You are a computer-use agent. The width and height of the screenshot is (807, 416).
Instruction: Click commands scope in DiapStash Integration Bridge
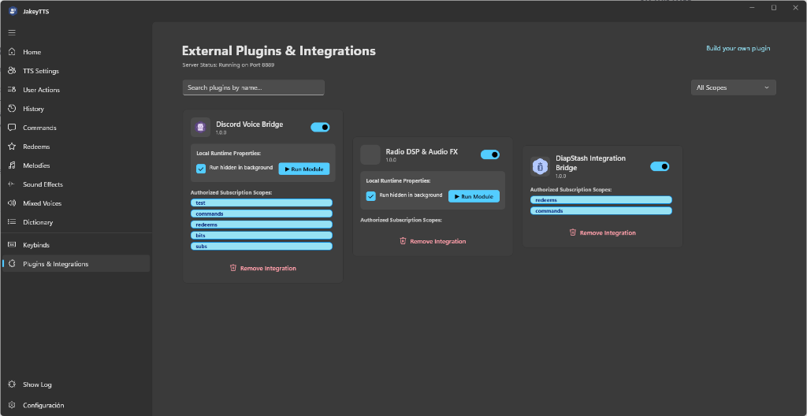point(601,210)
